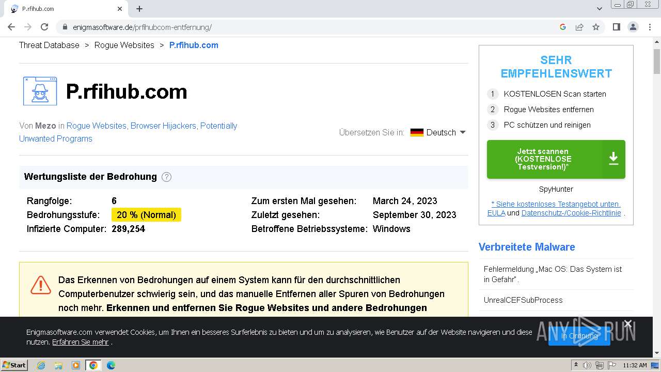Viewport: 661px width, 372px height.
Task: Reload the current page
Action: click(44, 27)
